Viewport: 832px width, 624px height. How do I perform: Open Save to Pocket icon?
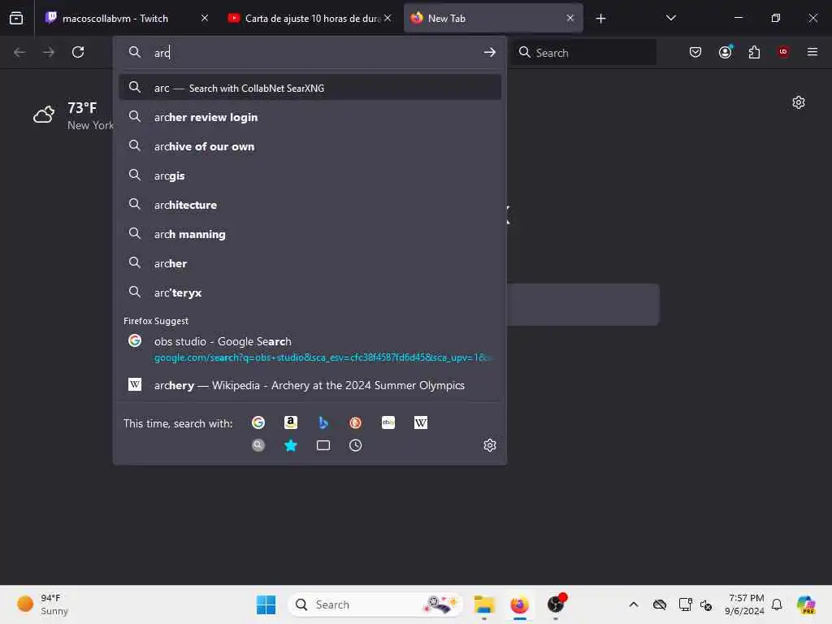point(695,52)
